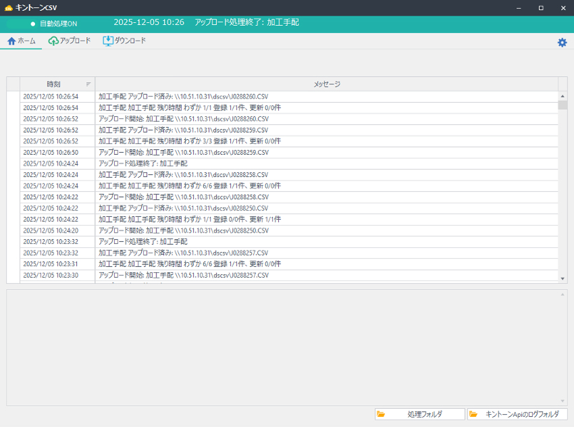Viewport: 574px width, 427px height.
Task: Click the folder icon on キントーンApi log button
Action: point(473,414)
